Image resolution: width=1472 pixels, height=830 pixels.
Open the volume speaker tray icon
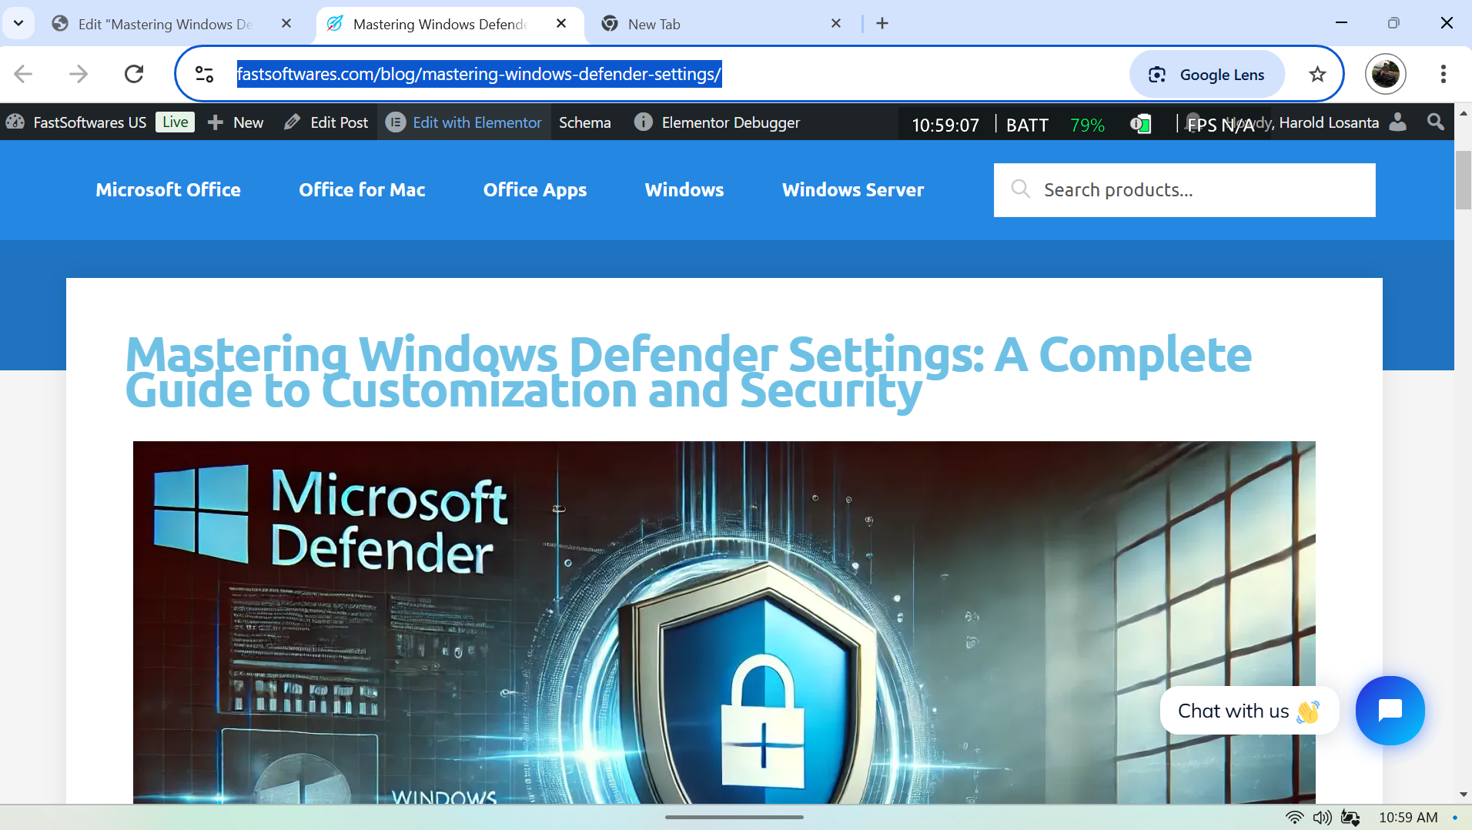1322,818
